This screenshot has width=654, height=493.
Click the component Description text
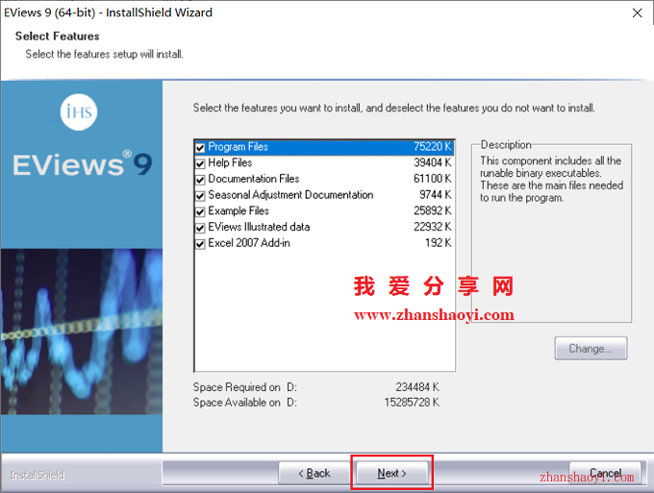(x=551, y=179)
